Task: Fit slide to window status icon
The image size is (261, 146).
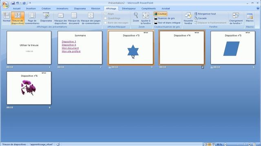Action: (254, 144)
